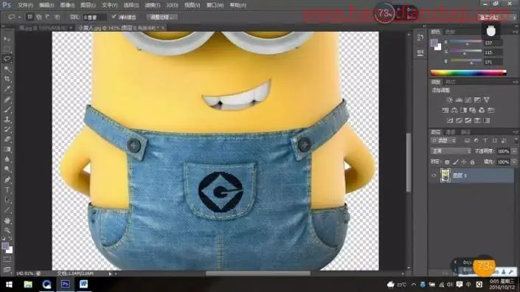This screenshot has width=520, height=292.
Task: Select the Hand tool
Action: coord(7,220)
